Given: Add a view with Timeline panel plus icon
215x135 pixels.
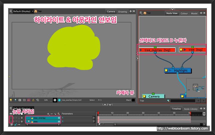Looking at the screenshot, I should click(201, 108).
